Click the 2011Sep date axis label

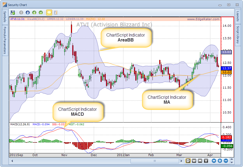[16, 155]
